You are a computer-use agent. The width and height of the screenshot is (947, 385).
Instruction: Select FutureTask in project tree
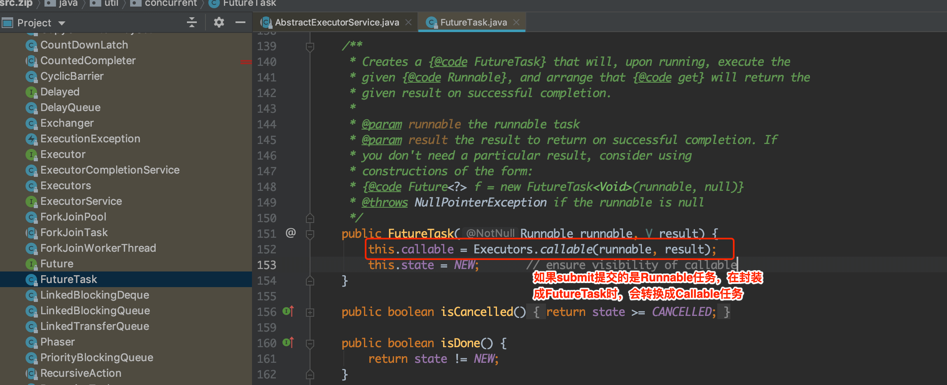(x=69, y=279)
